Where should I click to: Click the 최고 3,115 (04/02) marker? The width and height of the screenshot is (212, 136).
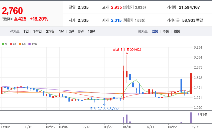pyautogui.click(x=127, y=50)
